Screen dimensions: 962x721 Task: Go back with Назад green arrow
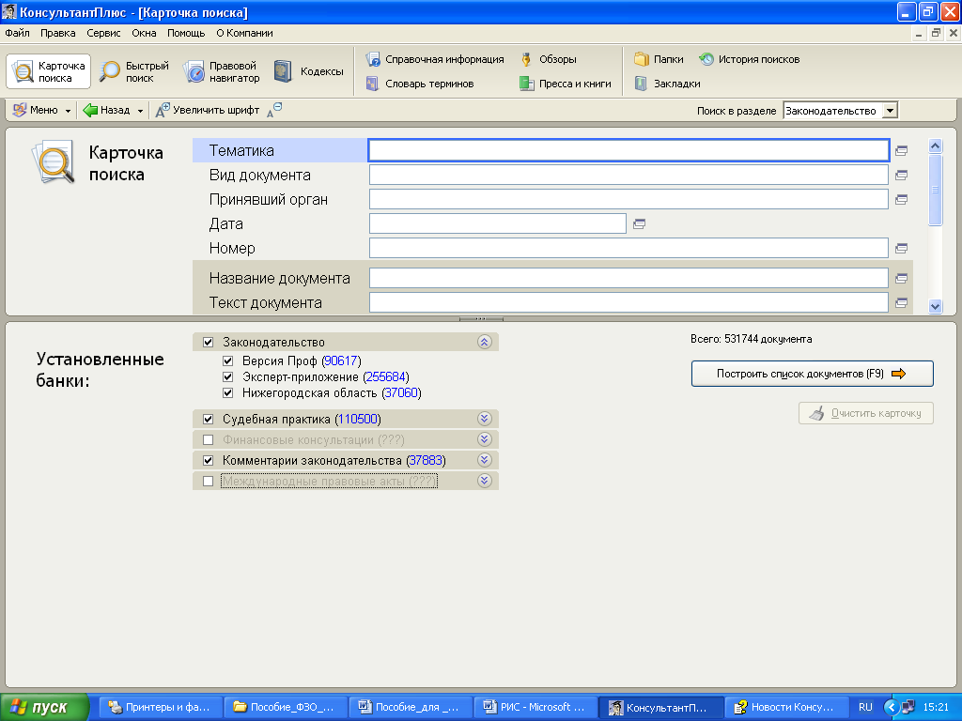90,110
